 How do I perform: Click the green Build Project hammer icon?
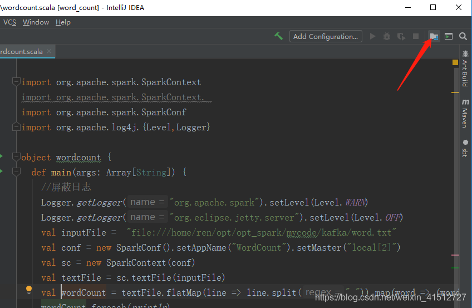pyautogui.click(x=278, y=36)
